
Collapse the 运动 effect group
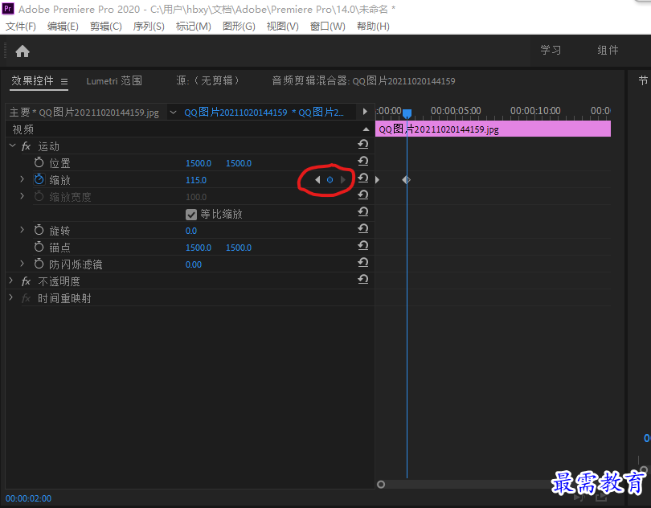(x=12, y=145)
